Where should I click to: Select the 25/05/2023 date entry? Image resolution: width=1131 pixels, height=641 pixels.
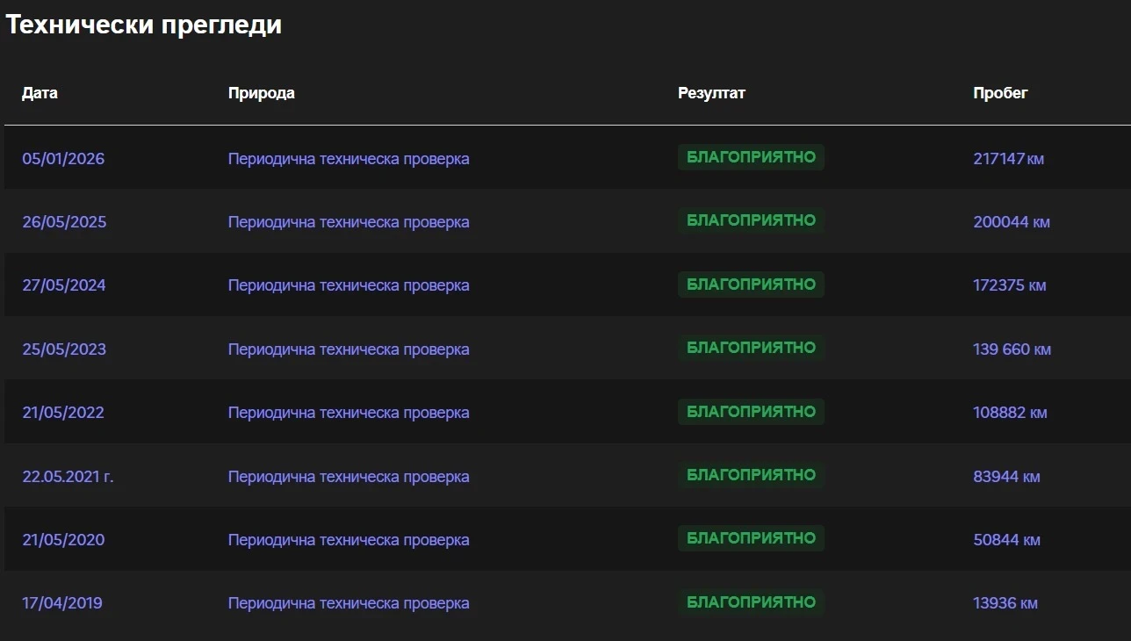(x=64, y=349)
